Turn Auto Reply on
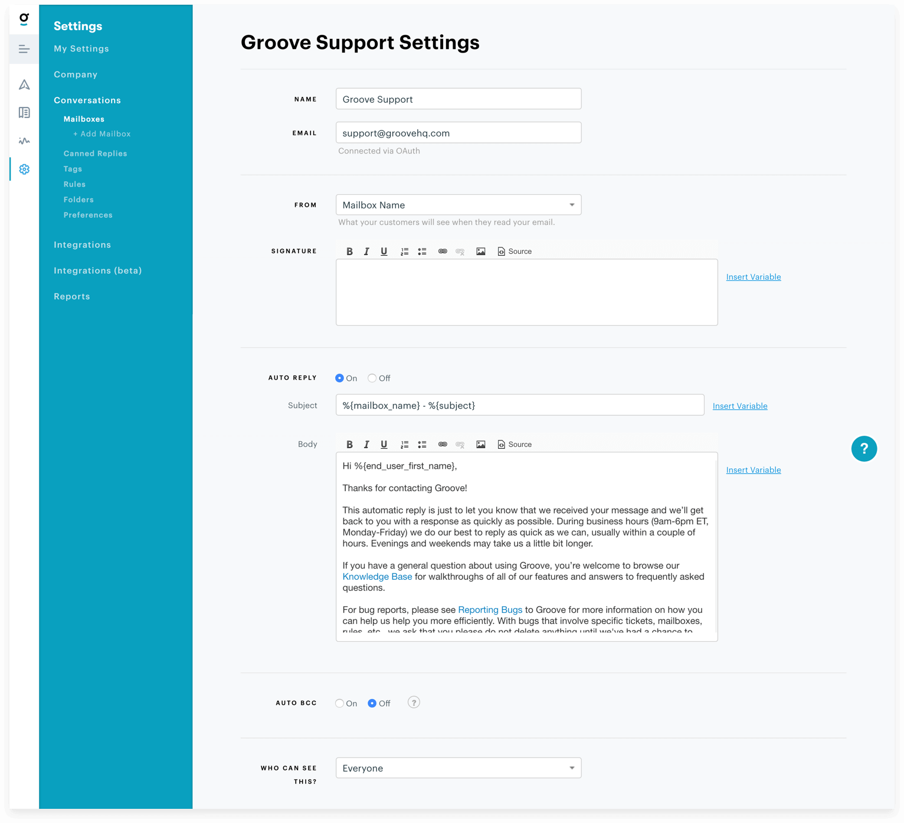The width and height of the screenshot is (904, 823). (339, 378)
